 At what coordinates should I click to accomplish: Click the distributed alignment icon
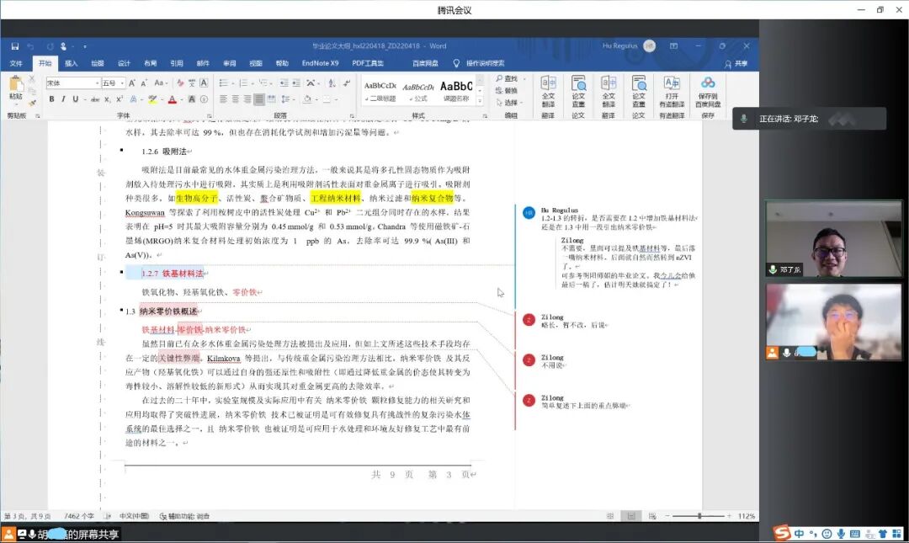pos(272,99)
